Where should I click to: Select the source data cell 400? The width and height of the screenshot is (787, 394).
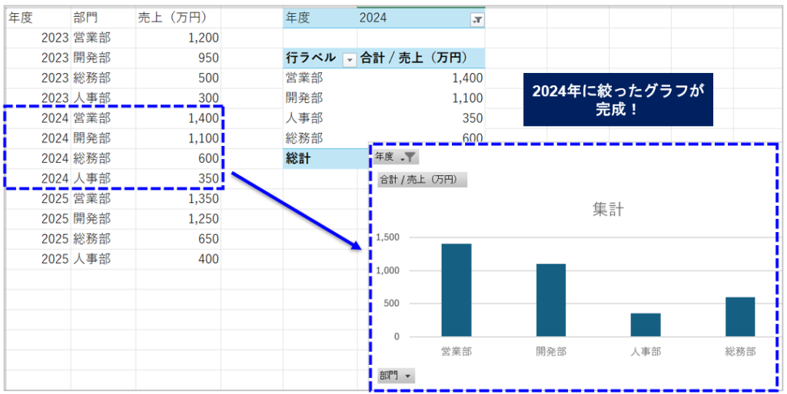coord(178,259)
